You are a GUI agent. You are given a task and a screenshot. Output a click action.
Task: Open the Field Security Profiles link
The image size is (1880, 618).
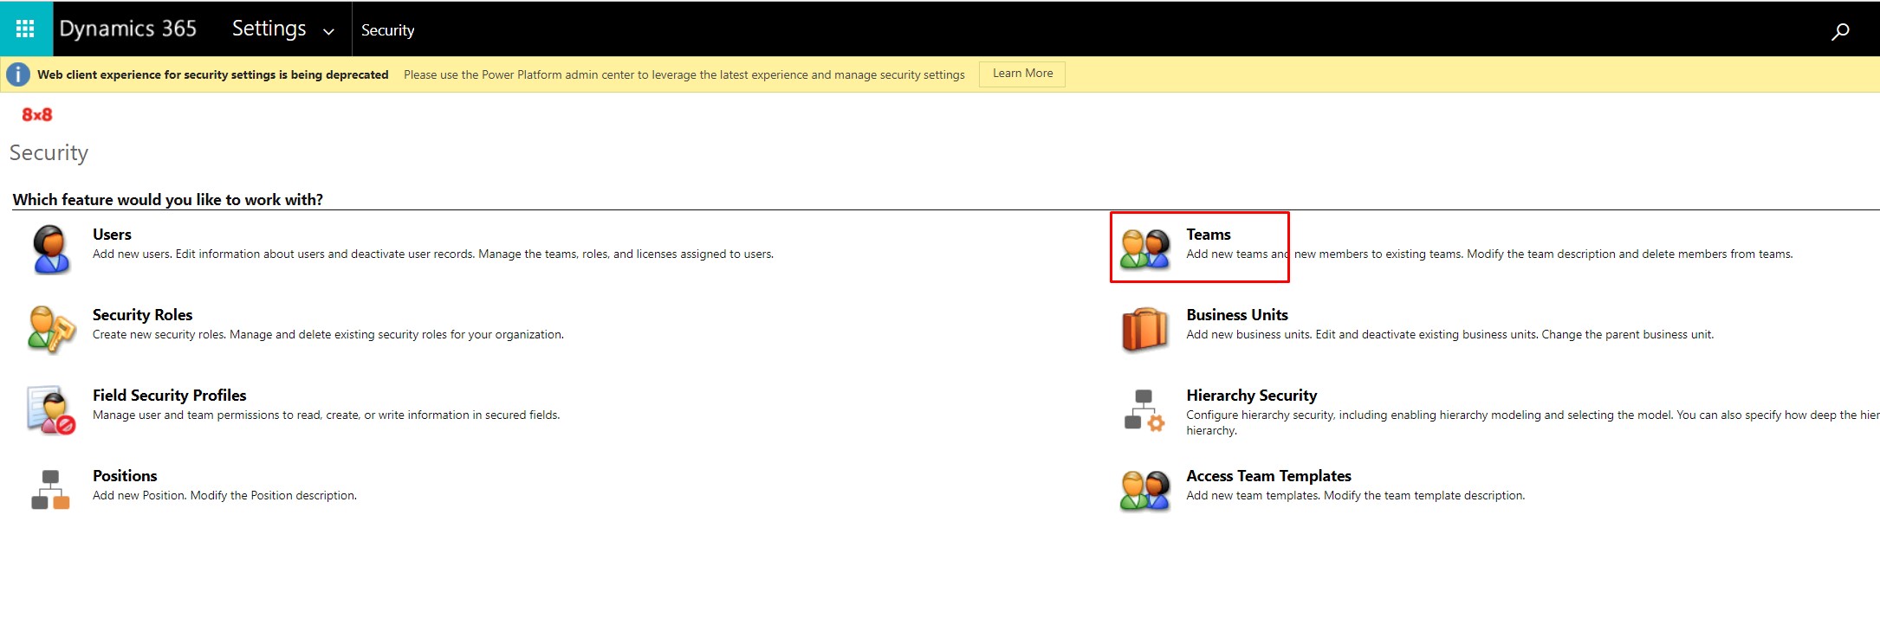169,396
